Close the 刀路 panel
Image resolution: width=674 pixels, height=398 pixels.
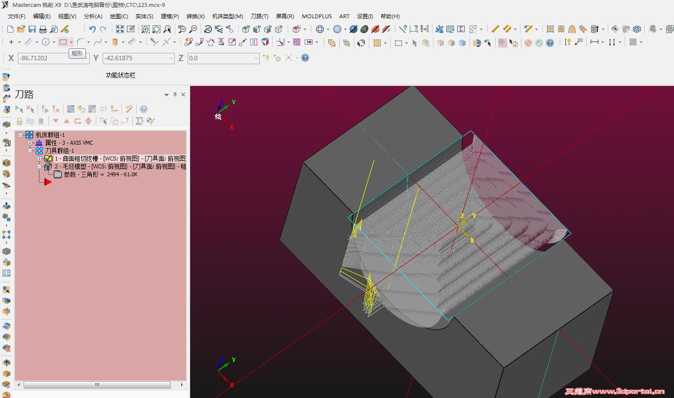183,94
